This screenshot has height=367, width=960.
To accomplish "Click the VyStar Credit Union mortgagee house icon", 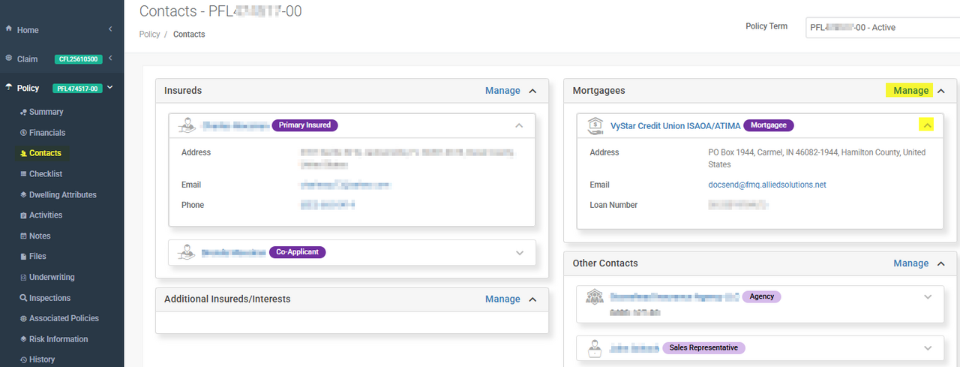I will point(595,126).
